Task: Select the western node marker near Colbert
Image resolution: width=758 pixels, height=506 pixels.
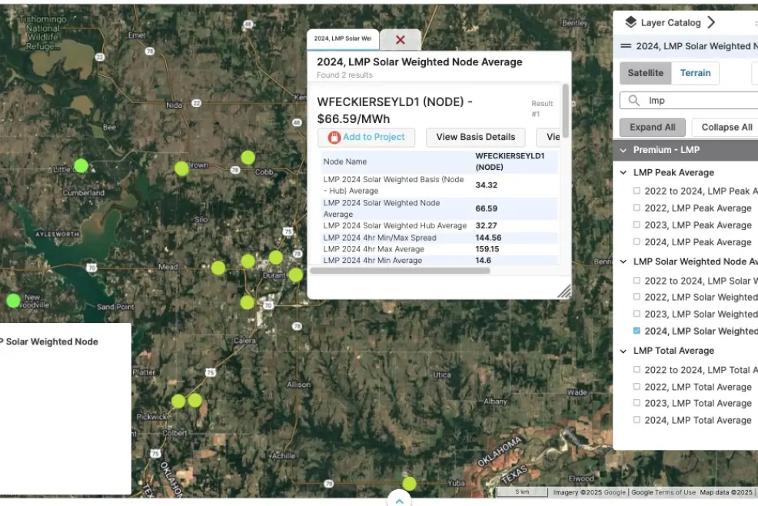Action: click(178, 401)
